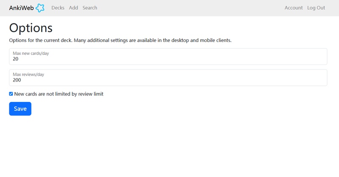Viewport: 339px width, 177px height.
Task: Uncheck New cards not limited by review limit
Action: click(11, 94)
